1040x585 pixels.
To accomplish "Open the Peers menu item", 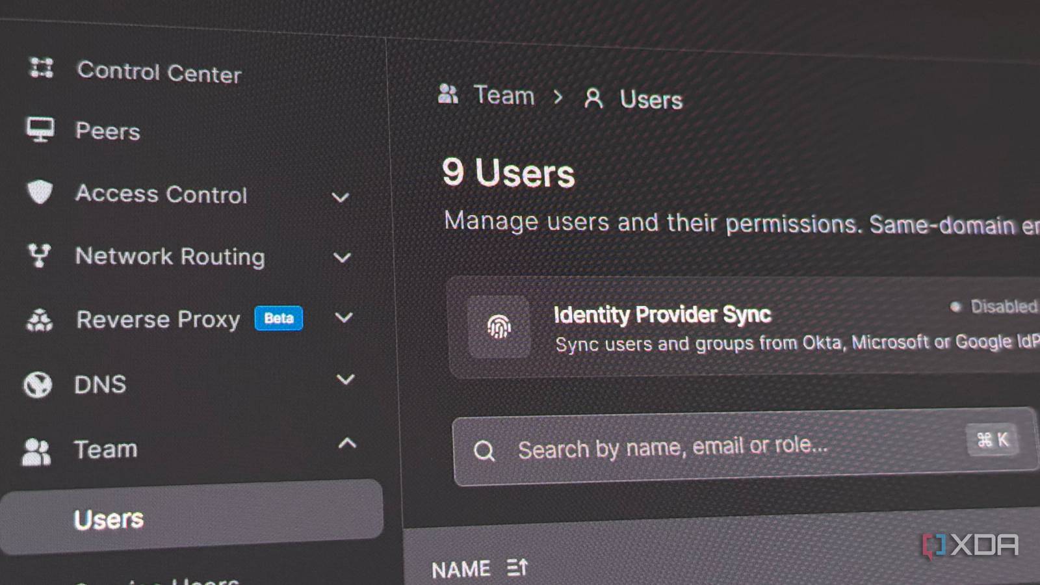I will 108,131.
